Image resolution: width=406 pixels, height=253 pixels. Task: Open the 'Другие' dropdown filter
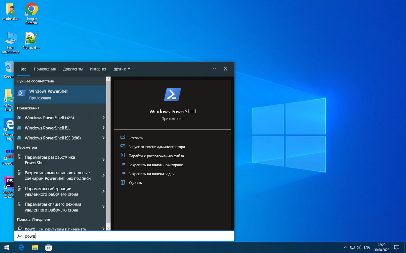click(122, 69)
